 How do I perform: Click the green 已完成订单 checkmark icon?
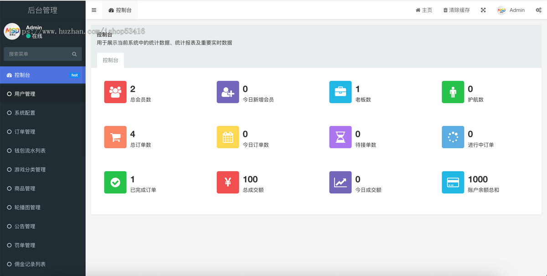[x=115, y=182]
